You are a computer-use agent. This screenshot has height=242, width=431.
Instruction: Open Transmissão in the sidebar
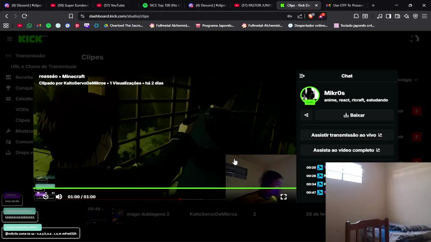30,56
